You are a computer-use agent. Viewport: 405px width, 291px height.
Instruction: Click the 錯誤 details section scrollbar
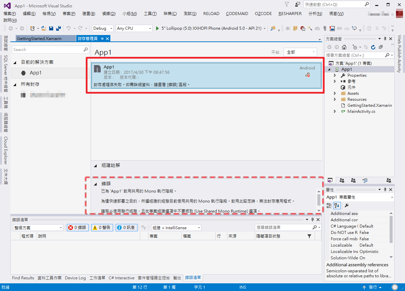point(319,200)
